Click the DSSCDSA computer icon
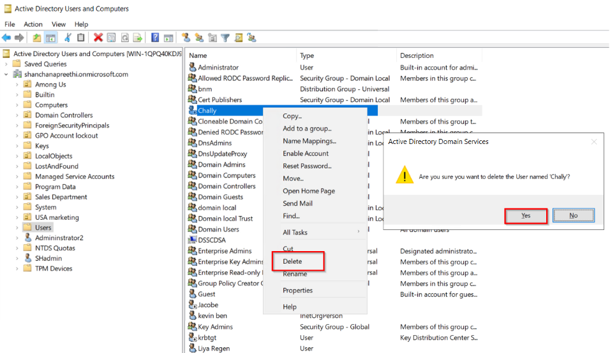Viewport: 610px width, 353px height. [x=192, y=240]
